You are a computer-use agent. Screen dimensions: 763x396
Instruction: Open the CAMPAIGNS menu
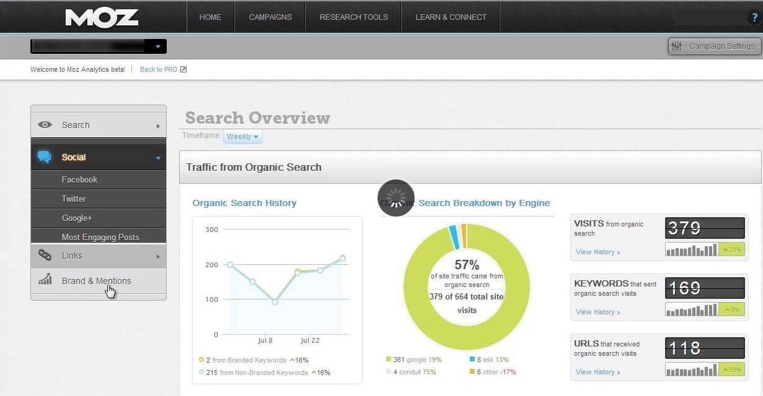click(x=270, y=17)
